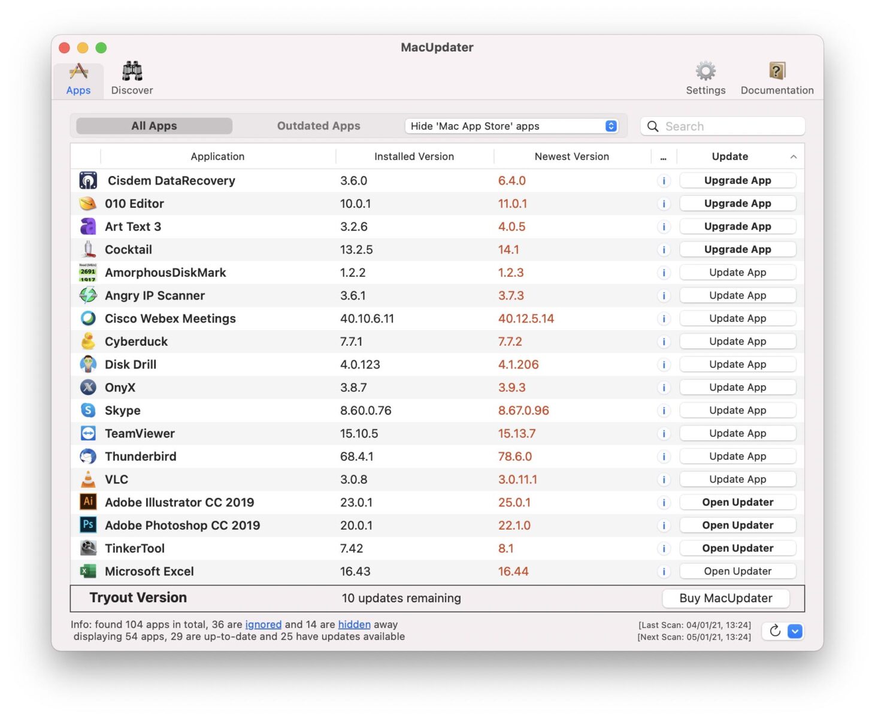Expand the scan options blue arrow menu

(795, 631)
